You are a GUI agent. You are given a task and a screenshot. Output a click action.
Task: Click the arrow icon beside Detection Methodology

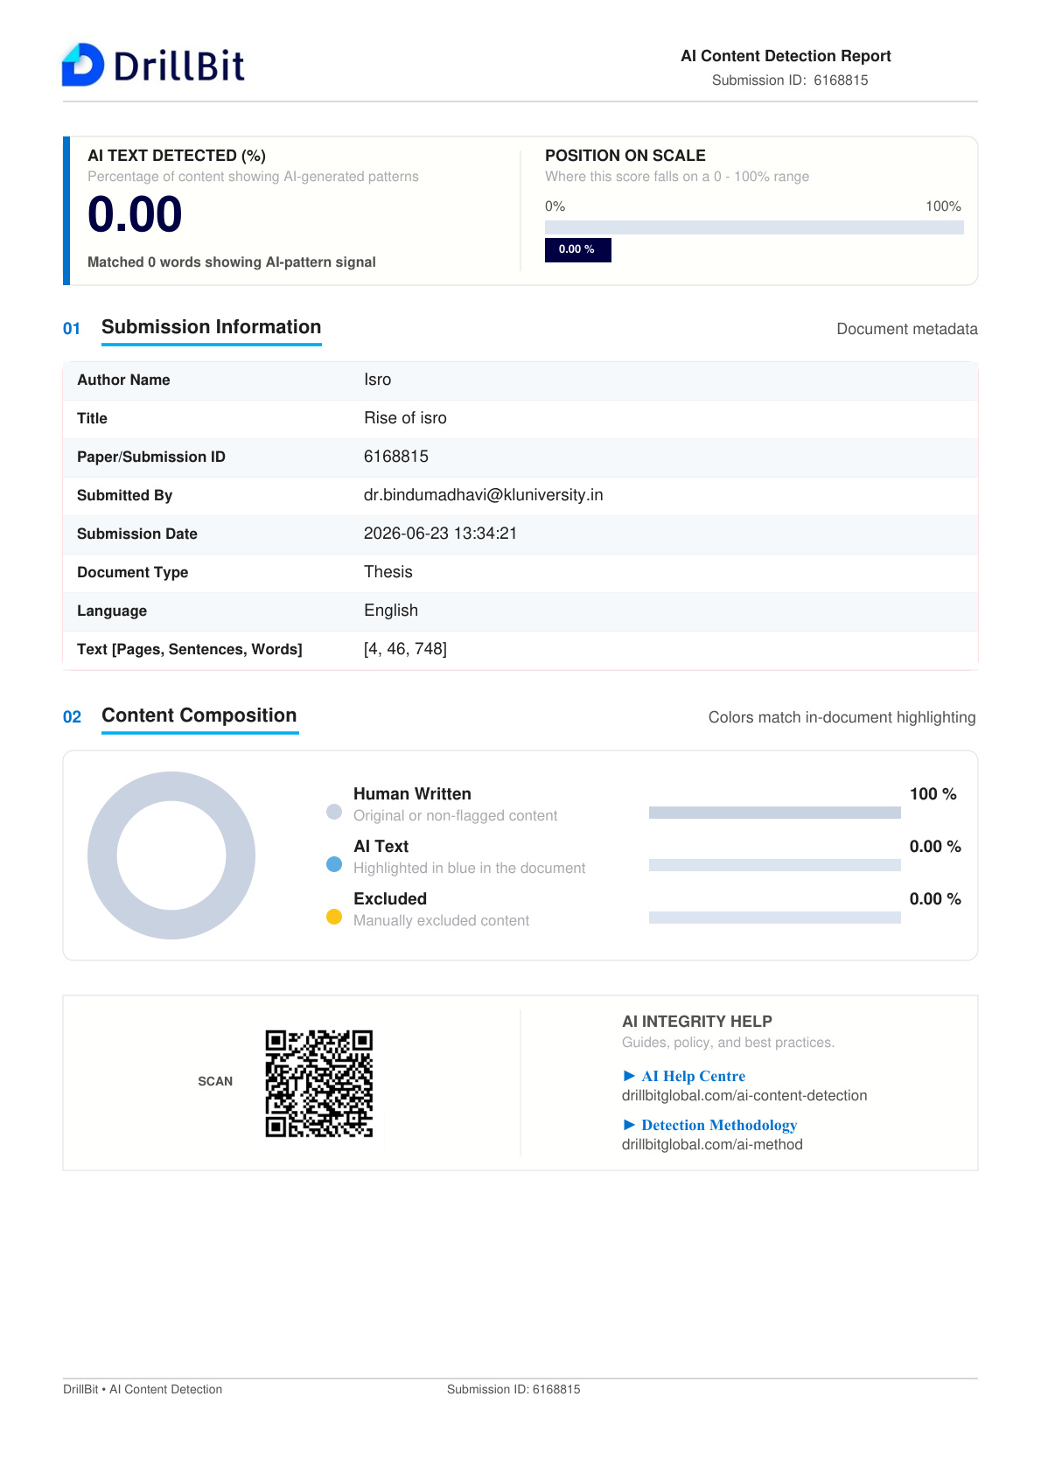pyautogui.click(x=629, y=1125)
